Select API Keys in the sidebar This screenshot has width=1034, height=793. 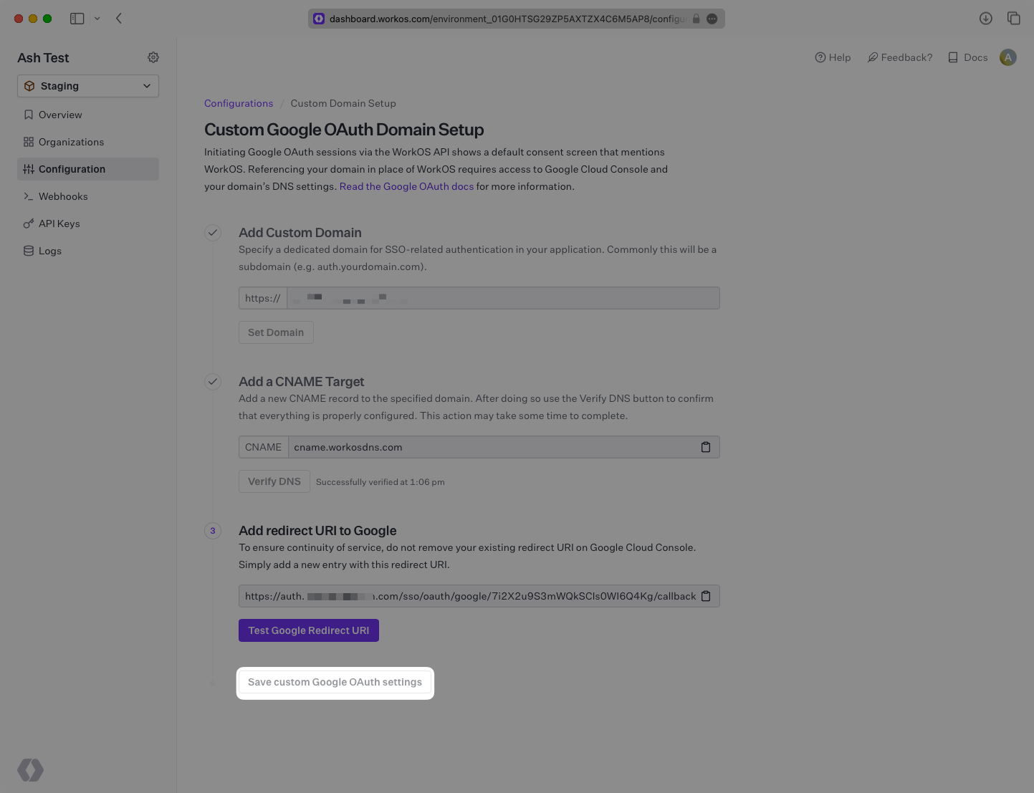[x=59, y=224]
